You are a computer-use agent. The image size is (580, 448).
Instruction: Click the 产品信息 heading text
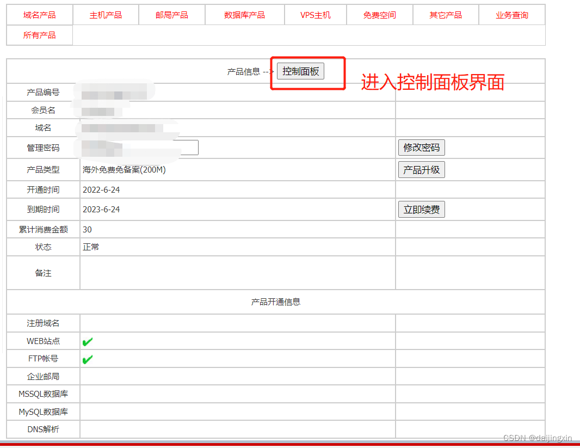tap(244, 71)
